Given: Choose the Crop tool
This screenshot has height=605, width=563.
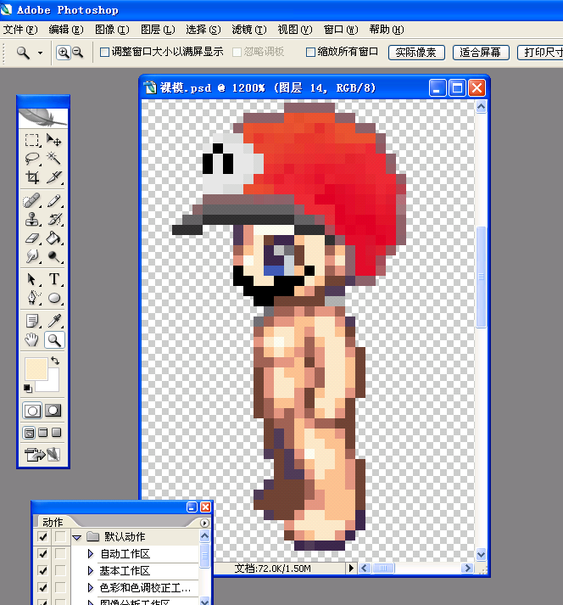Looking at the screenshot, I should click(x=32, y=177).
